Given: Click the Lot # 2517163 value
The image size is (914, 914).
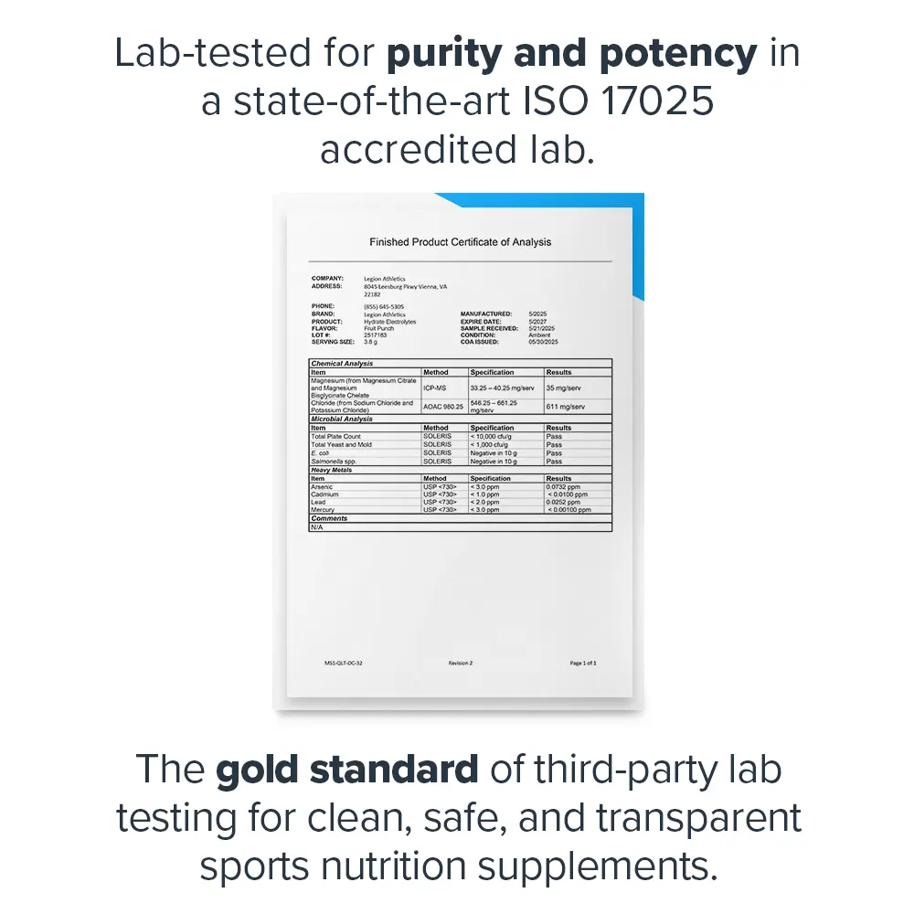Looking at the screenshot, I should (x=375, y=335).
